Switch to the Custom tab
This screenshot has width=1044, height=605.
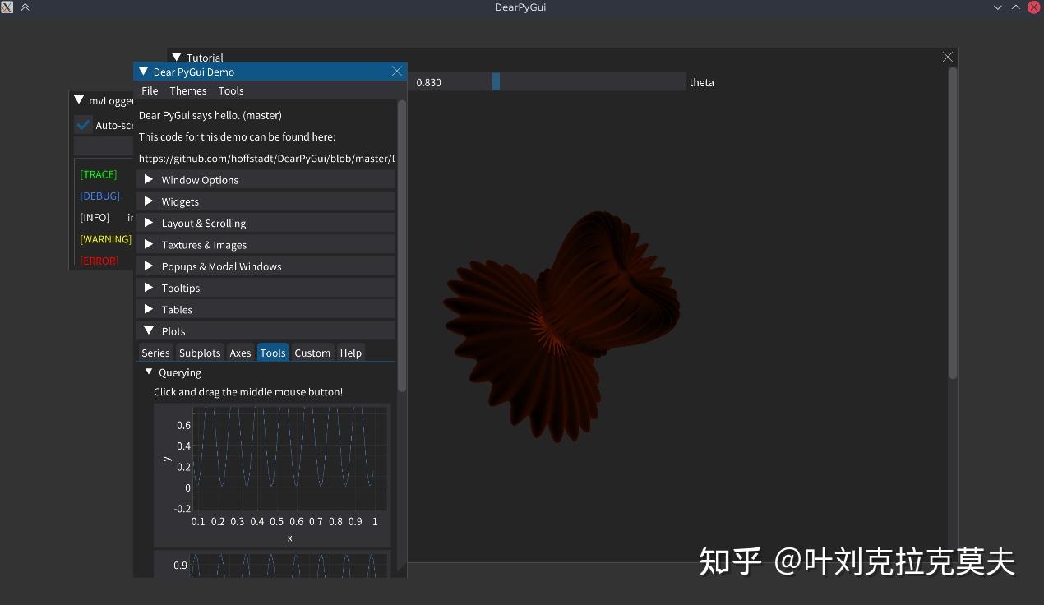(312, 353)
